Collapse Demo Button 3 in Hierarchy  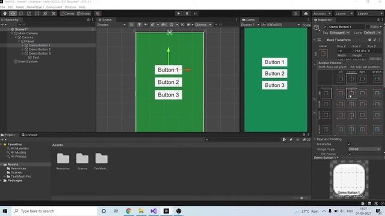[x=23, y=53]
